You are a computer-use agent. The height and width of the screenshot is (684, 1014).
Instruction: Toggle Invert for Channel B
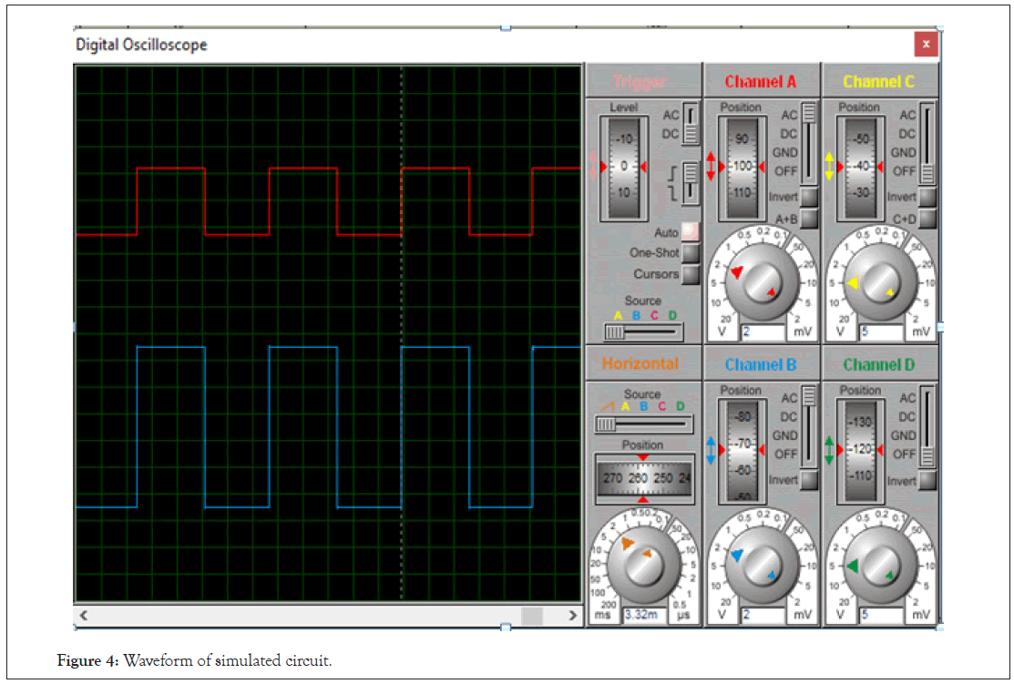[809, 480]
